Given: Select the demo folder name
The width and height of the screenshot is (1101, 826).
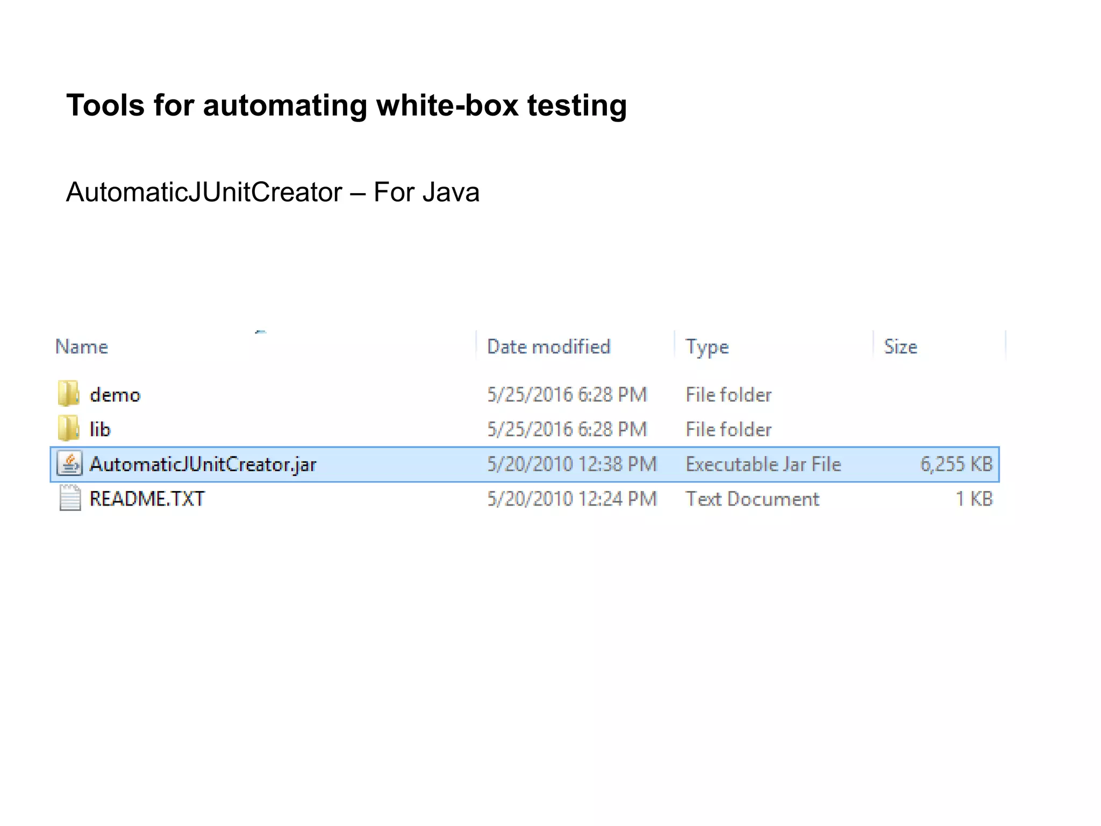Looking at the screenshot, I should [115, 395].
